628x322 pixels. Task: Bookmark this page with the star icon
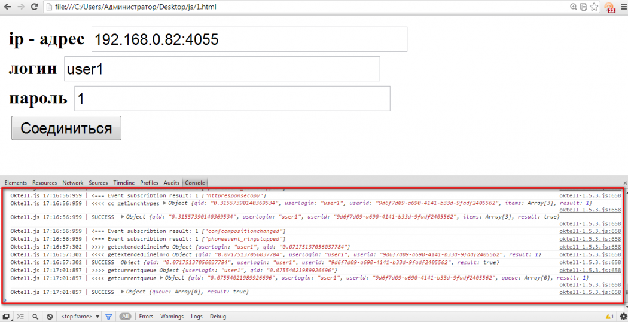594,7
